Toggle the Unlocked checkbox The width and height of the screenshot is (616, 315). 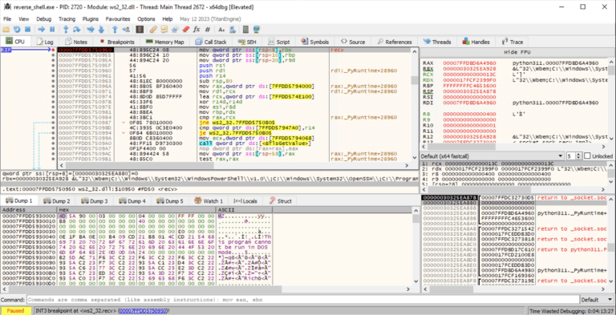coord(587,156)
